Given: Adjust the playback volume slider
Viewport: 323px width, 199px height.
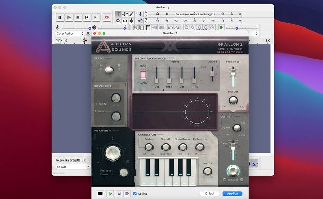Looking at the screenshot, I should pos(112,27).
